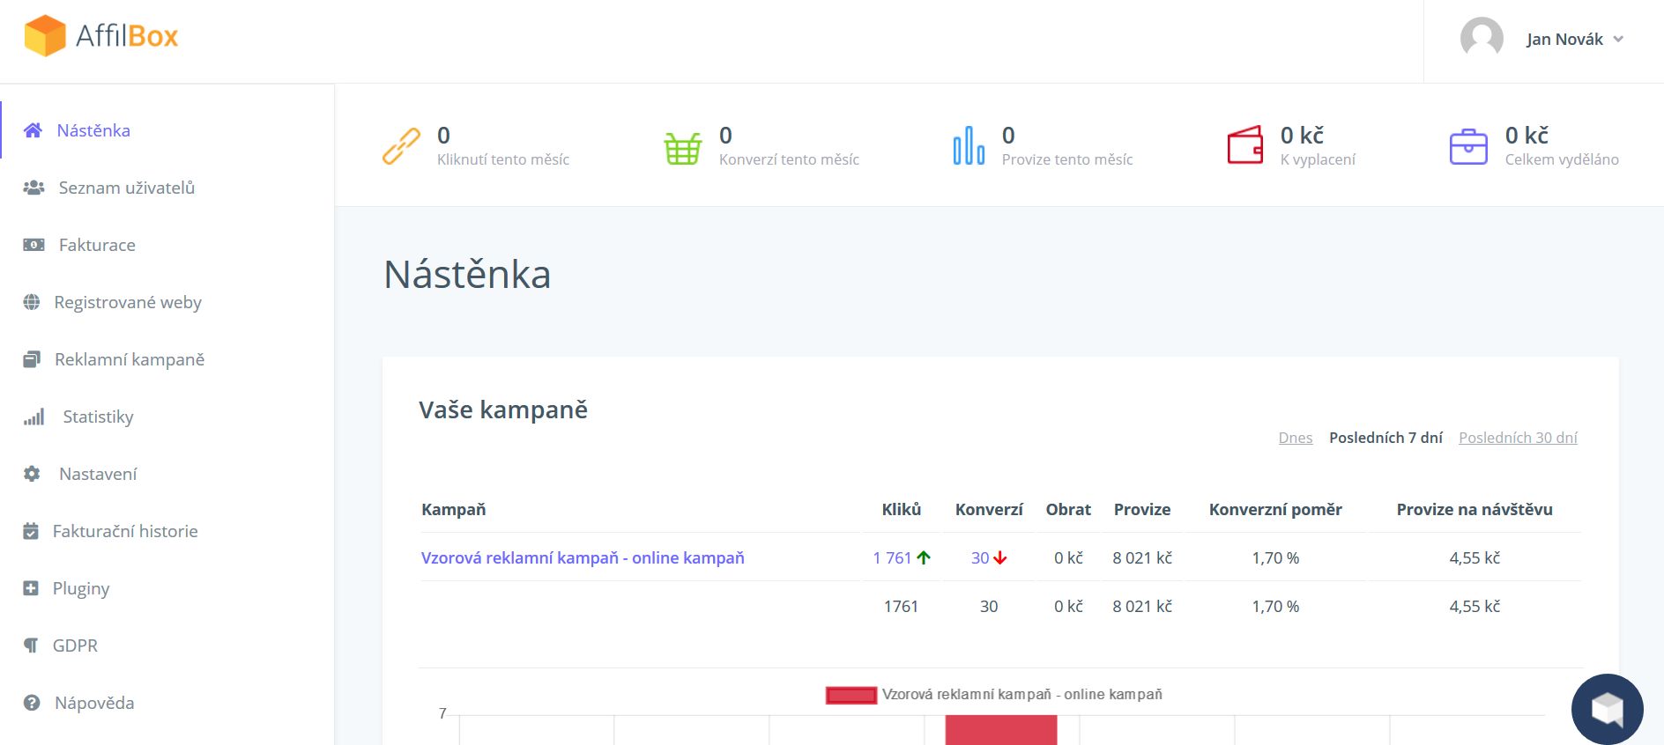Click the Provize column header
1664x745 pixels.
coord(1142,509)
